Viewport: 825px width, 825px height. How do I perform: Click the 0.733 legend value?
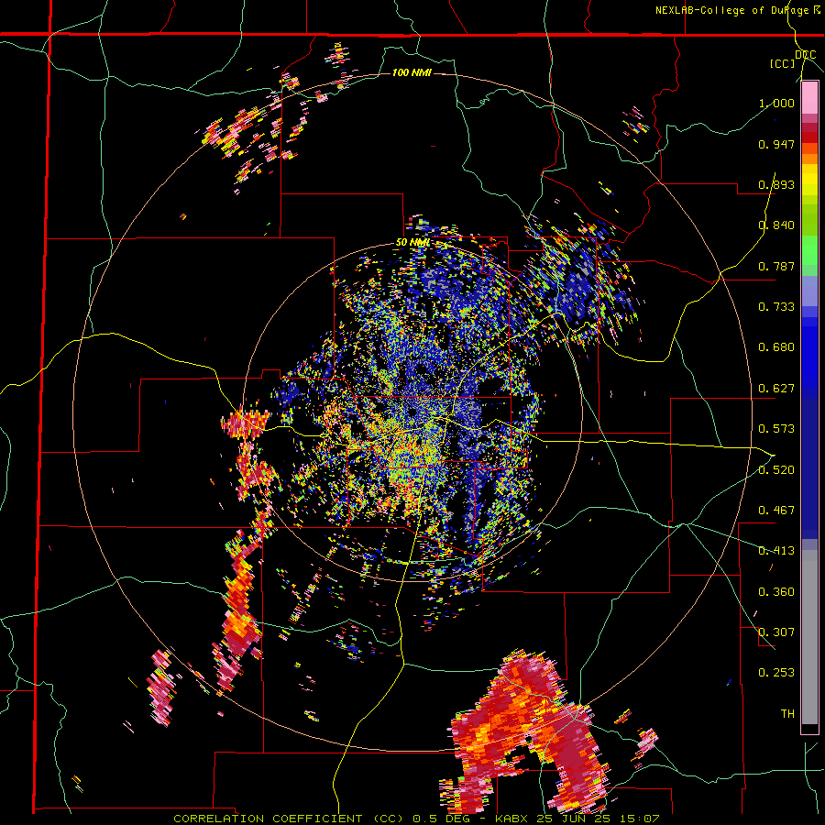coord(776,307)
